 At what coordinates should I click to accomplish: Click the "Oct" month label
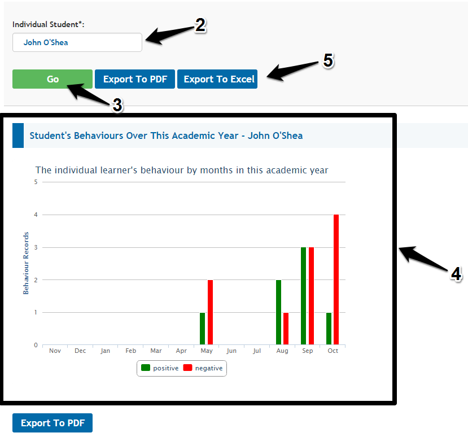[x=333, y=351]
